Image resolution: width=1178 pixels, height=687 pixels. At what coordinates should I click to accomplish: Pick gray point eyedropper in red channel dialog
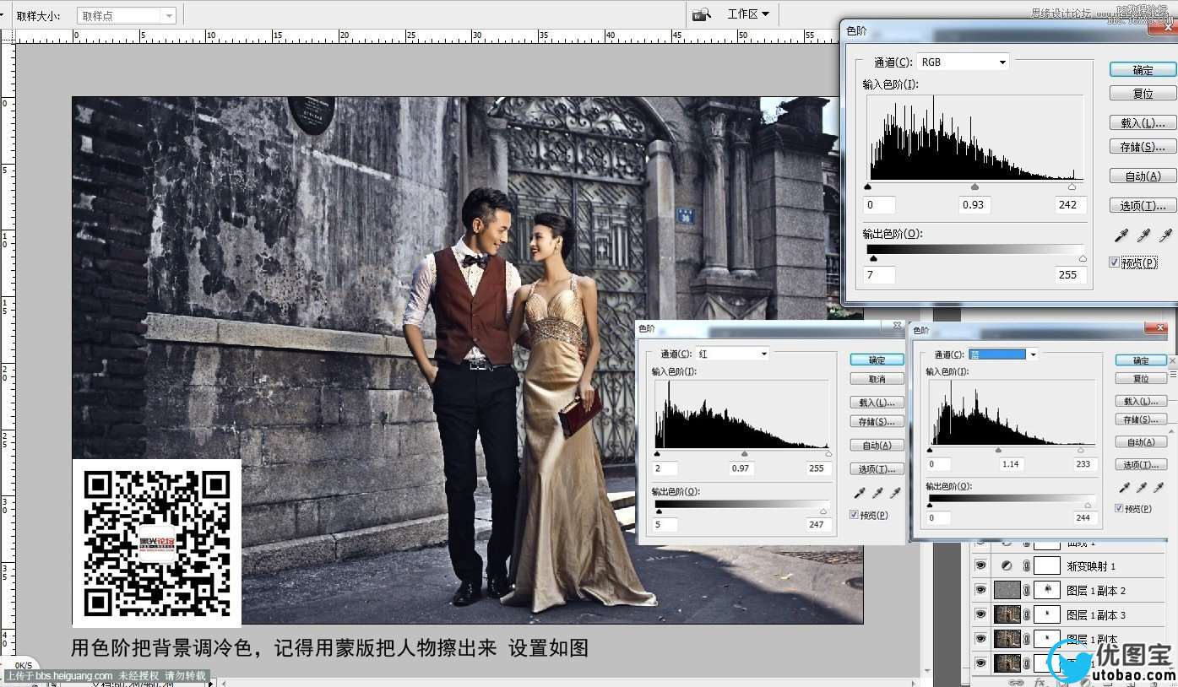click(878, 493)
